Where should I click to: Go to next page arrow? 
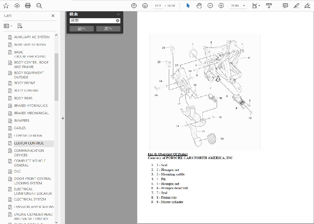coord(145,6)
